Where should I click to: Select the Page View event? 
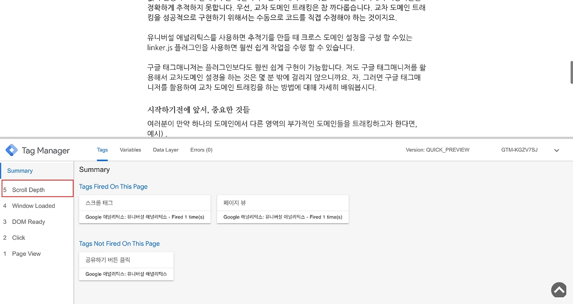37,254
